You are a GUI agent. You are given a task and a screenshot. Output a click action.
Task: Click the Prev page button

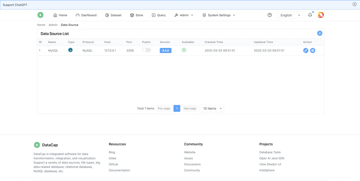click(164, 108)
